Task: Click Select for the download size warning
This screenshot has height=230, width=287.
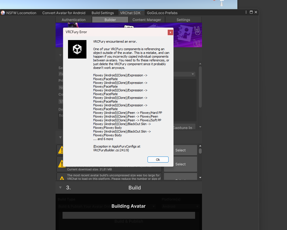Action: coord(180,164)
